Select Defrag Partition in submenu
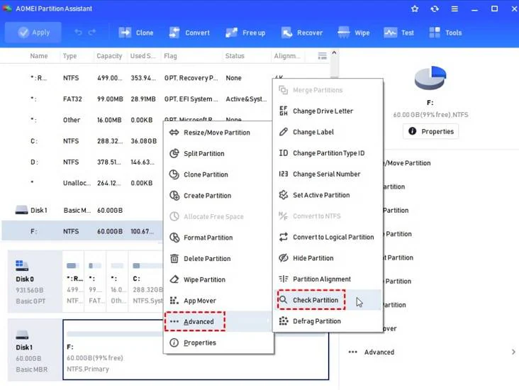This screenshot has width=519, height=390. tap(328, 321)
